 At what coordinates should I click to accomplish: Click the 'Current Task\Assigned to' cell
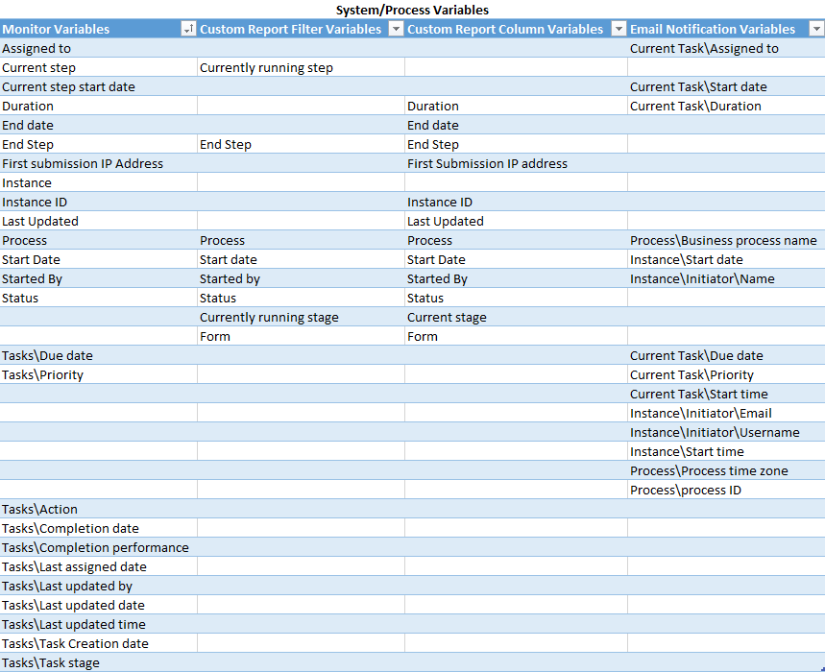[x=726, y=48]
